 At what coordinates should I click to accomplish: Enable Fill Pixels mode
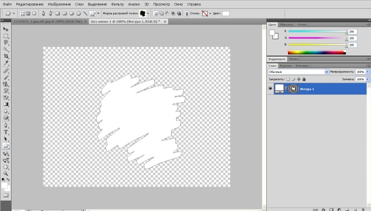point(34,13)
